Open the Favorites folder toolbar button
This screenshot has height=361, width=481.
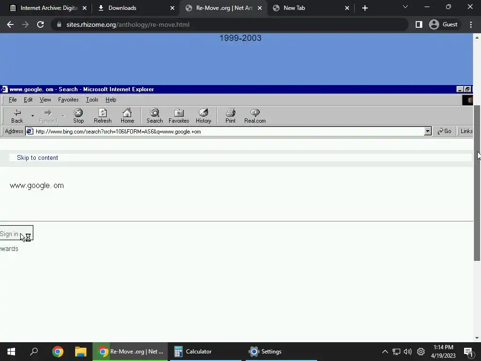coord(179,116)
